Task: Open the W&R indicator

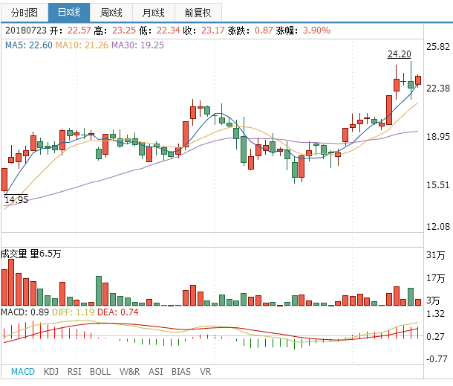Action: coord(129,371)
